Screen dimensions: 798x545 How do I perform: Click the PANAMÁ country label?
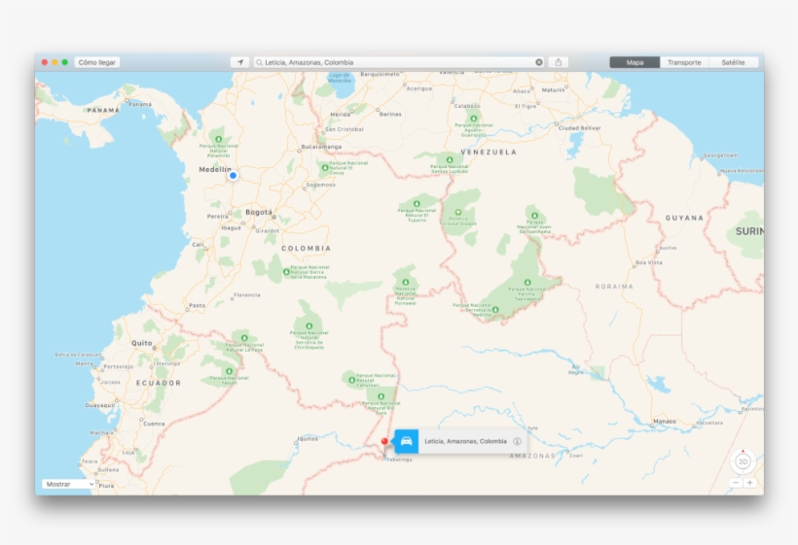(x=103, y=110)
